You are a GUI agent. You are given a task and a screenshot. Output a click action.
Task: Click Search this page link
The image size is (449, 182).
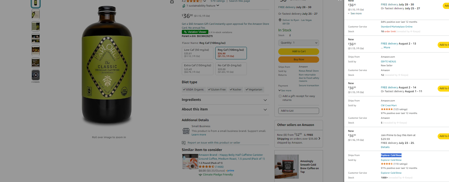239,1
